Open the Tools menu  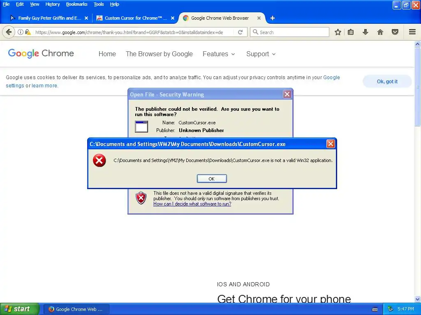(x=99, y=4)
